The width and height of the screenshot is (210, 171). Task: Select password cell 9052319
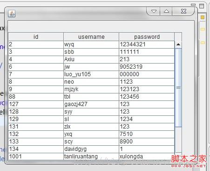tap(147, 67)
